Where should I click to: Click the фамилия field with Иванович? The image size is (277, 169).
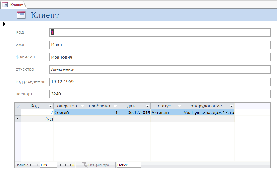point(160,57)
